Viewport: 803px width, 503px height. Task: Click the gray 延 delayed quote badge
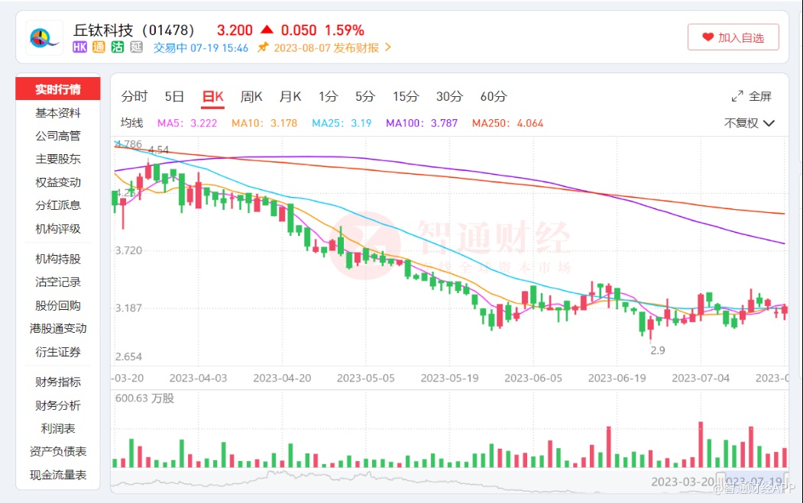pos(137,47)
